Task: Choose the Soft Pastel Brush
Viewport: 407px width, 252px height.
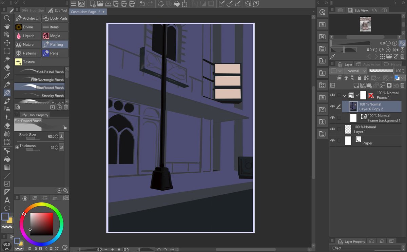Action: 39,72
